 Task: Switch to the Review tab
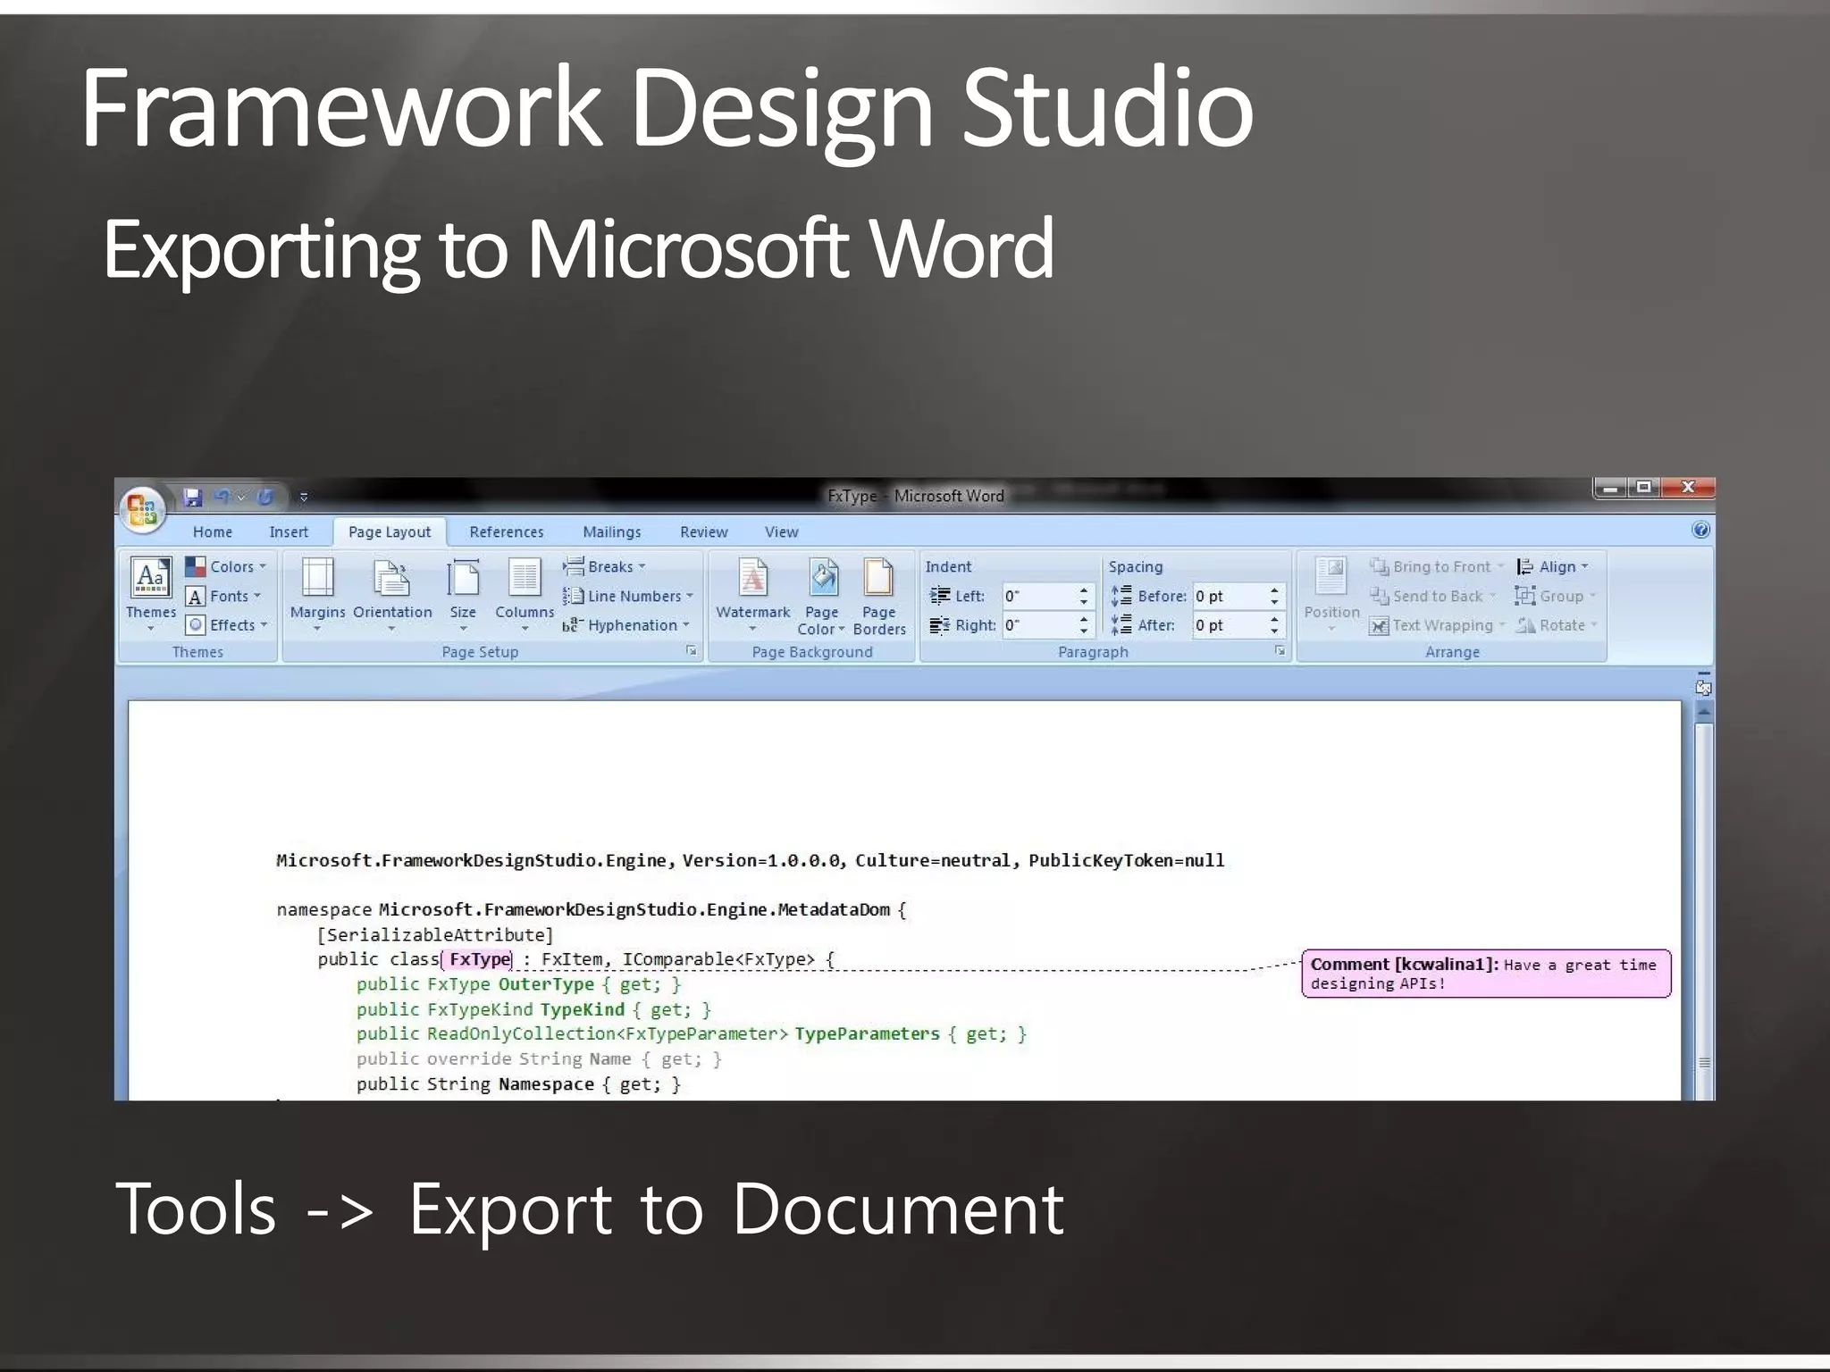(703, 531)
